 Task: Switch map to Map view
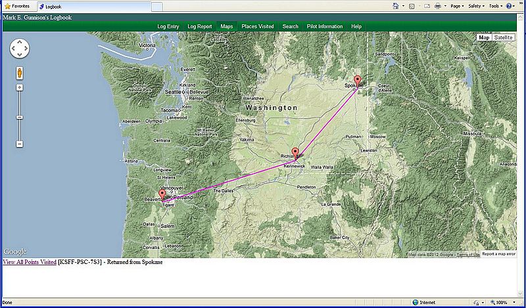484,37
